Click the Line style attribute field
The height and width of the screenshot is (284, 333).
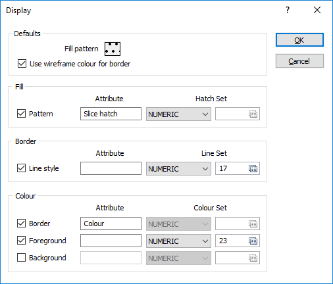pyautogui.click(x=111, y=168)
